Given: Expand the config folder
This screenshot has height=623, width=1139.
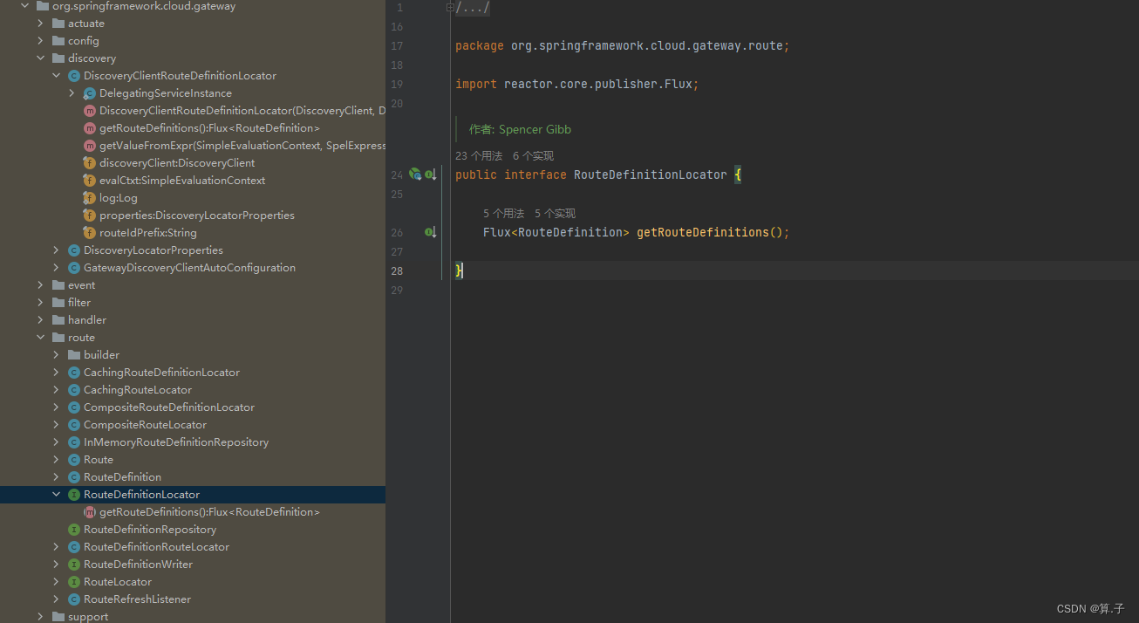Looking at the screenshot, I should coord(40,41).
